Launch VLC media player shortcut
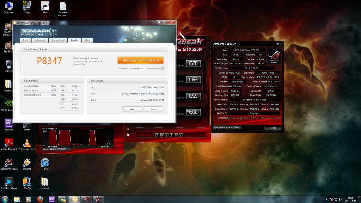361x203 pixels. 27,144
